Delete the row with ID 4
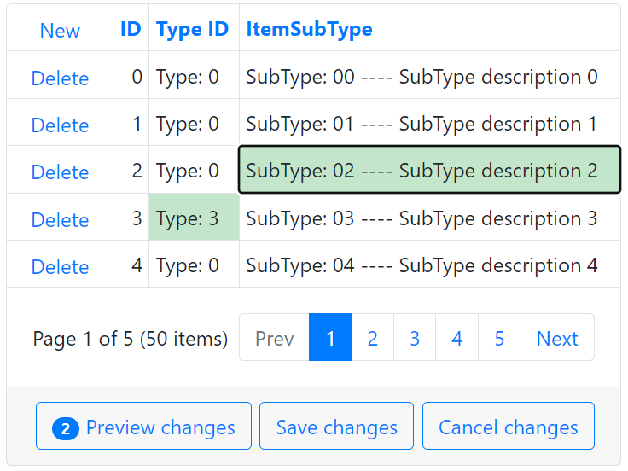This screenshot has width=628, height=471. pyautogui.click(x=60, y=267)
